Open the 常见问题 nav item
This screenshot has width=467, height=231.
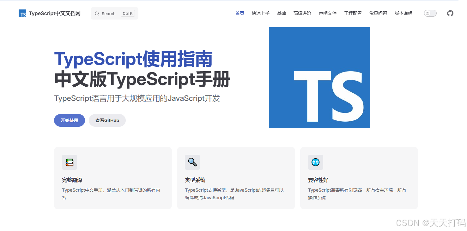(378, 13)
